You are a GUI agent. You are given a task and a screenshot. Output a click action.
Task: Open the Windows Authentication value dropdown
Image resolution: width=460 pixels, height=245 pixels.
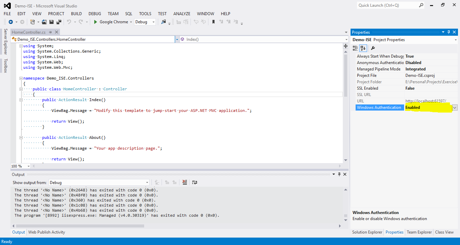click(x=455, y=108)
